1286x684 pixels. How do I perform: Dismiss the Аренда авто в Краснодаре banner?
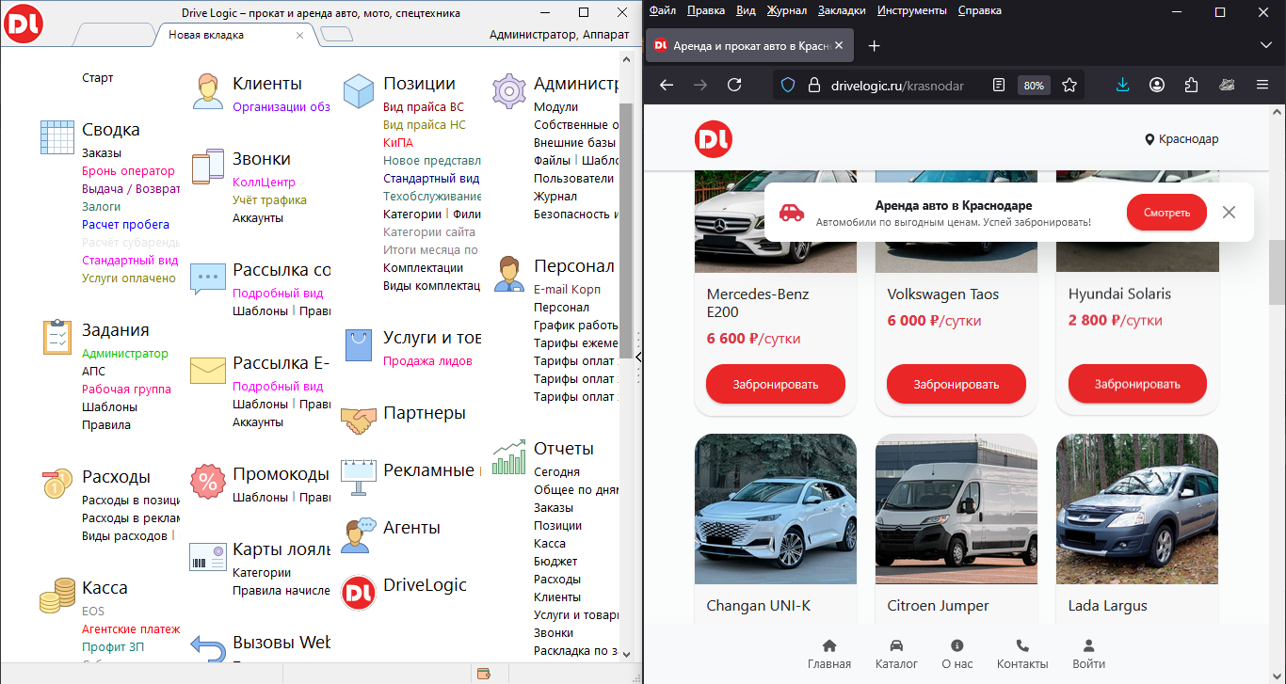(1229, 213)
